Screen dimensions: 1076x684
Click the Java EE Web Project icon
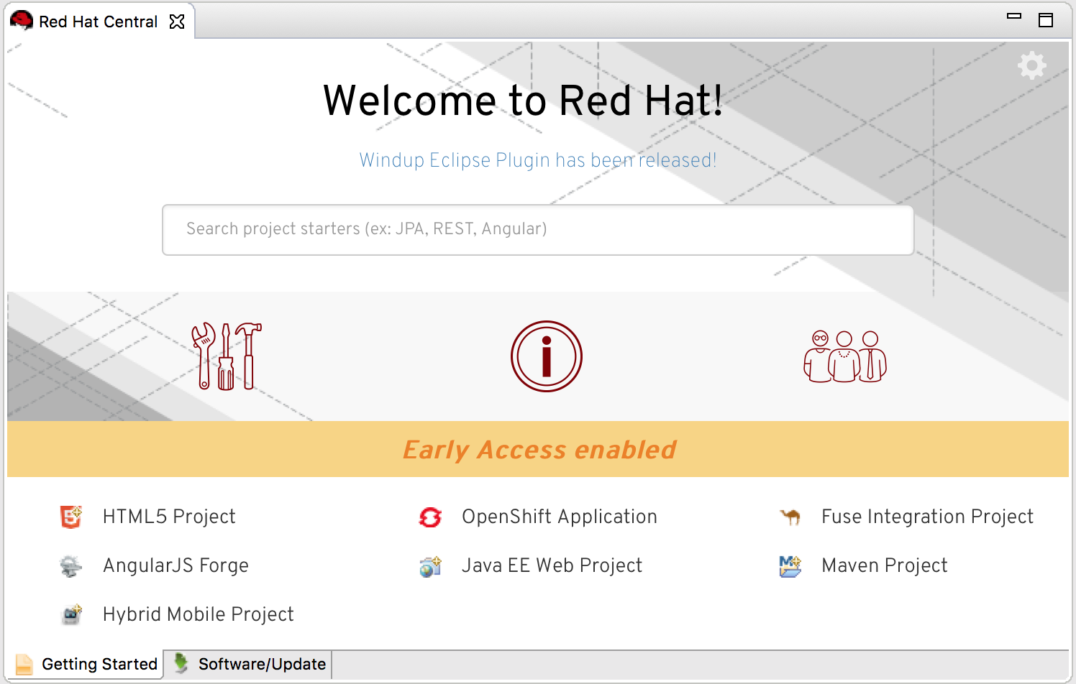(x=430, y=566)
